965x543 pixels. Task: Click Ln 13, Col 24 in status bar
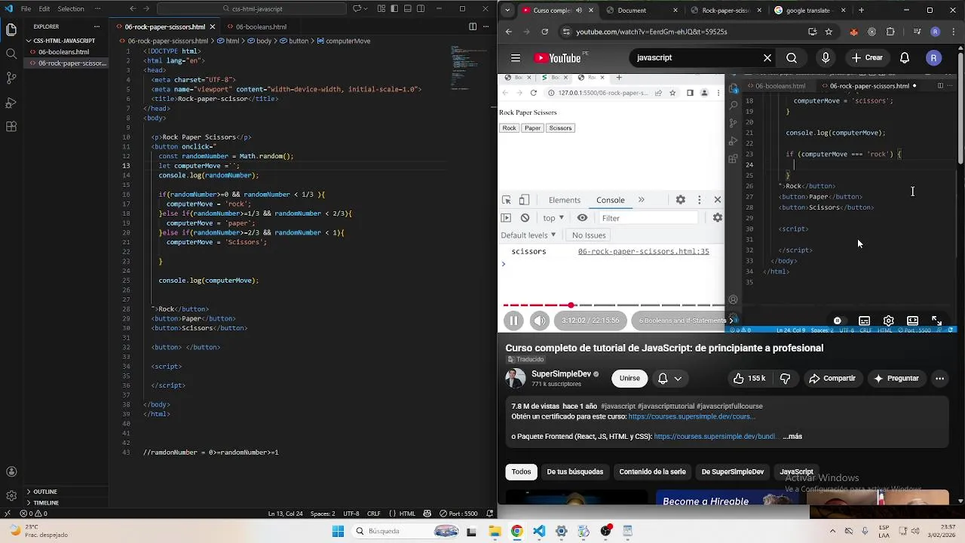pos(285,514)
